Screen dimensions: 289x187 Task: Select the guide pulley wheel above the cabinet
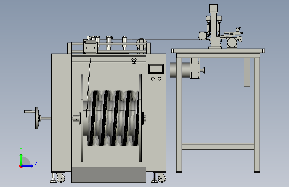click(142, 44)
